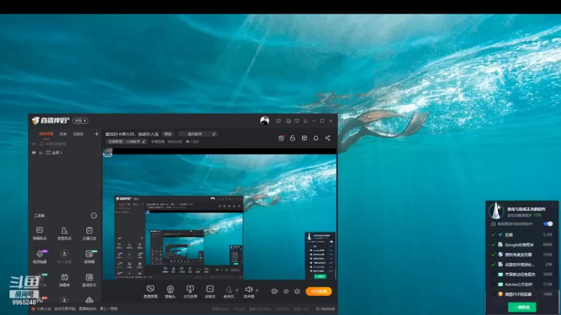Screen dimensions: 561x315
Task: Toggle visibility eye of 全屏1 source
Action: [34, 153]
